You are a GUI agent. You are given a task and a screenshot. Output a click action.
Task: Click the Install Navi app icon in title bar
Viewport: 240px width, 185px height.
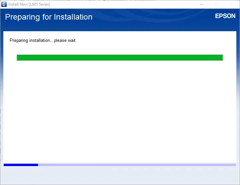[x=4, y=4]
